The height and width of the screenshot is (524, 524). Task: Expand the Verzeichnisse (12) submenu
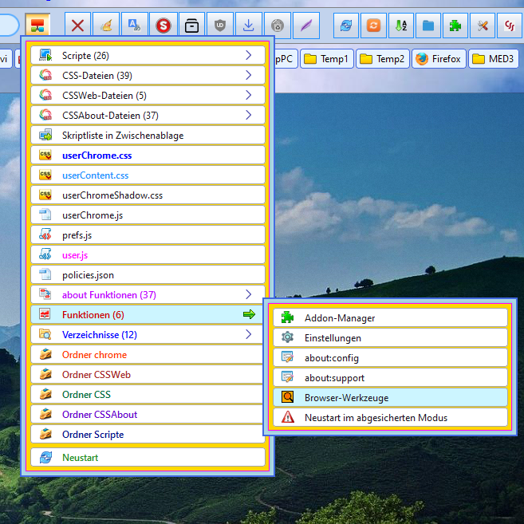point(148,335)
